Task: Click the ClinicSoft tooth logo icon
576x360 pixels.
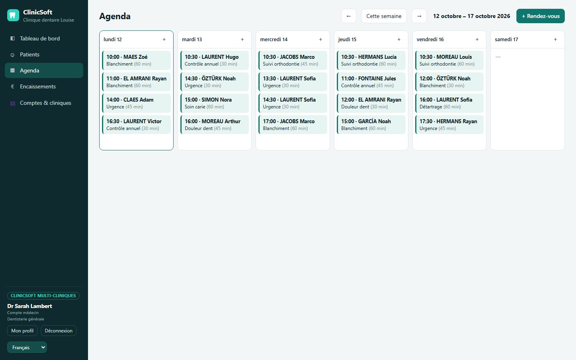Action: (13, 16)
